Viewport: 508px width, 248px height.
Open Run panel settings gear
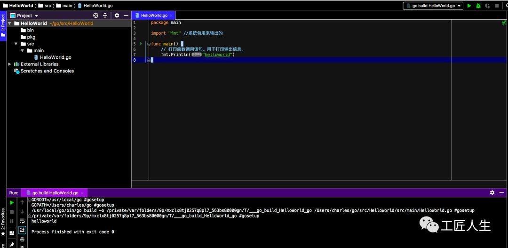point(492,192)
